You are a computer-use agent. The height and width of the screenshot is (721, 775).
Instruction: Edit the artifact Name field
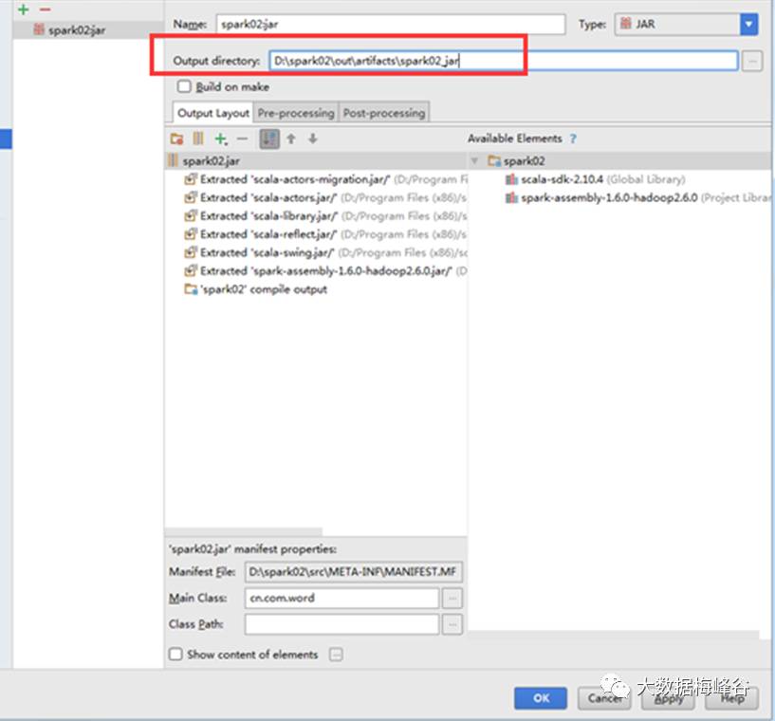[x=390, y=25]
